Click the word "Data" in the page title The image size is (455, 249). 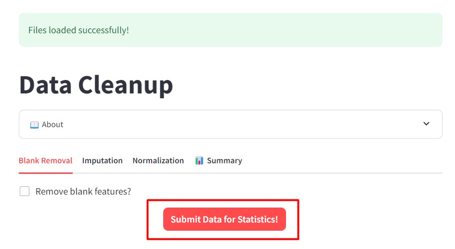click(45, 85)
